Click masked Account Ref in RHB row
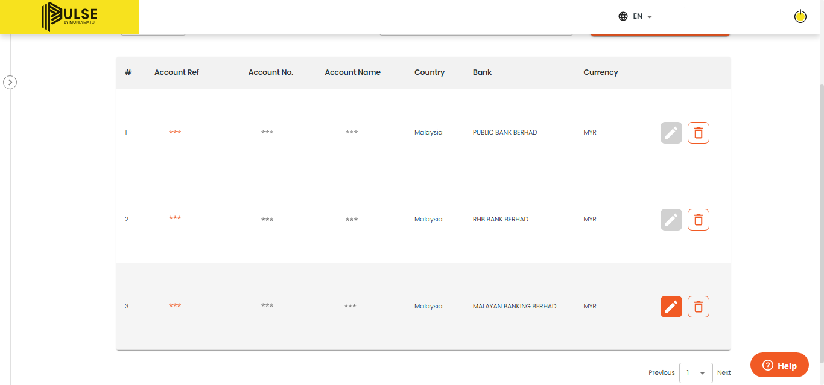This screenshot has height=385, width=824. [x=175, y=218]
